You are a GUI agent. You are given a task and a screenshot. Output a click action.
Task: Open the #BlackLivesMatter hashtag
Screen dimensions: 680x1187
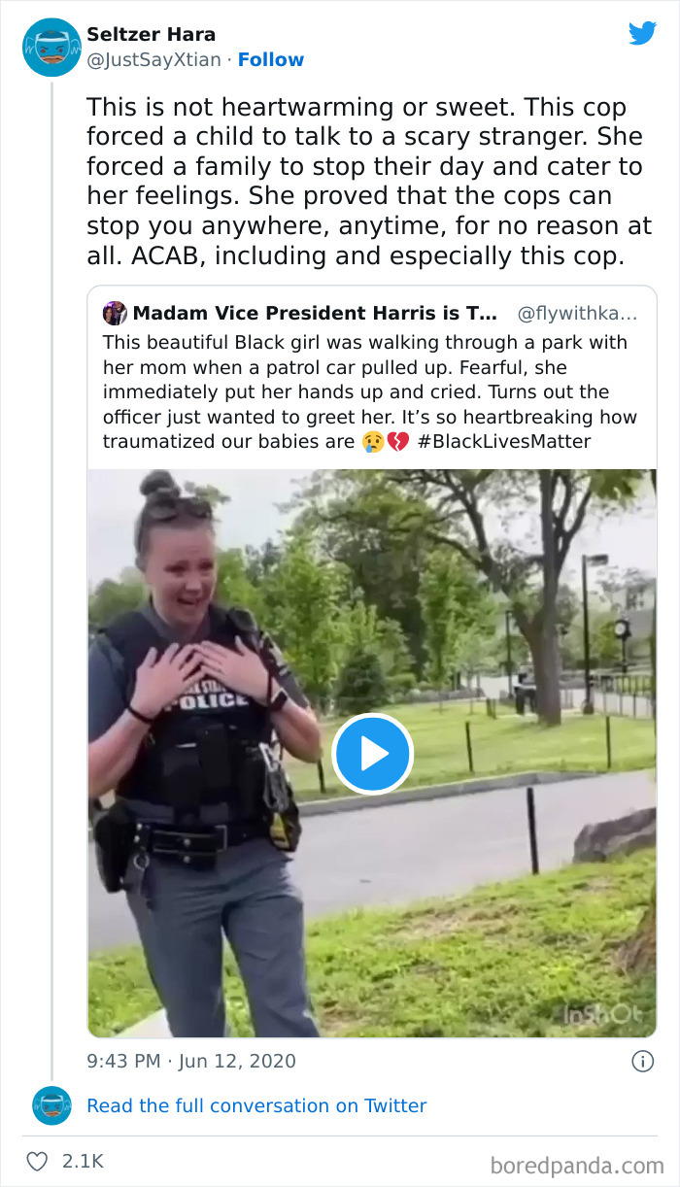504,442
